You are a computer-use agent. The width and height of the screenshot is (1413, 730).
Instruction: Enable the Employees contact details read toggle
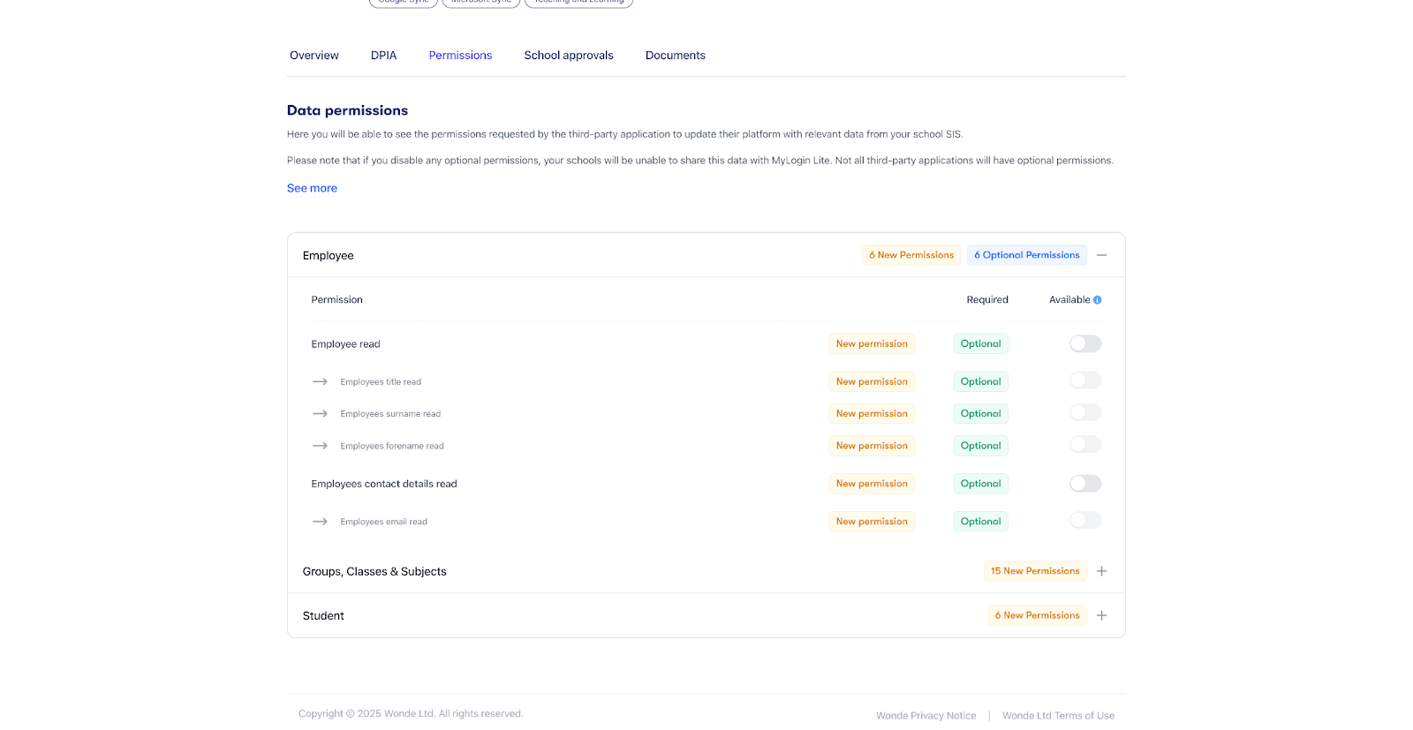1084,484
